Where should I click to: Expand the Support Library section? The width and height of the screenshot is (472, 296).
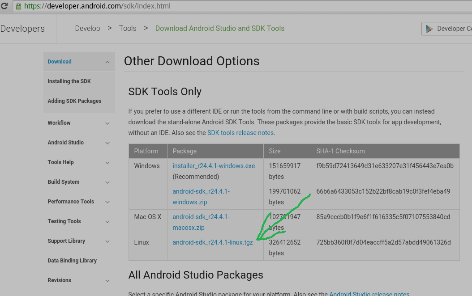click(107, 241)
